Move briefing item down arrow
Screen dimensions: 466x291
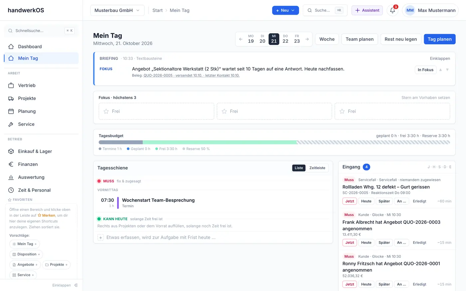coord(447,70)
